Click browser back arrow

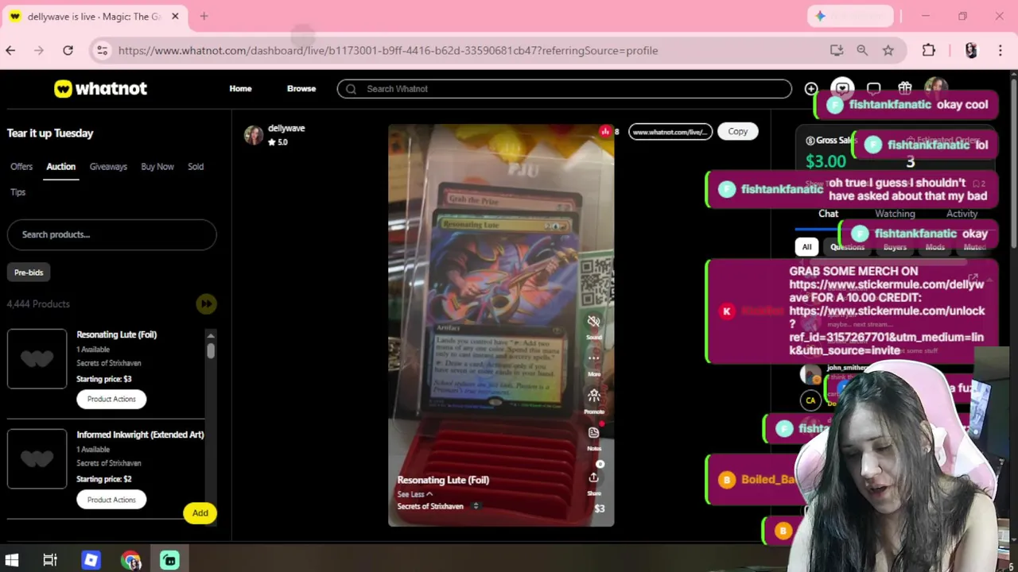[10, 51]
